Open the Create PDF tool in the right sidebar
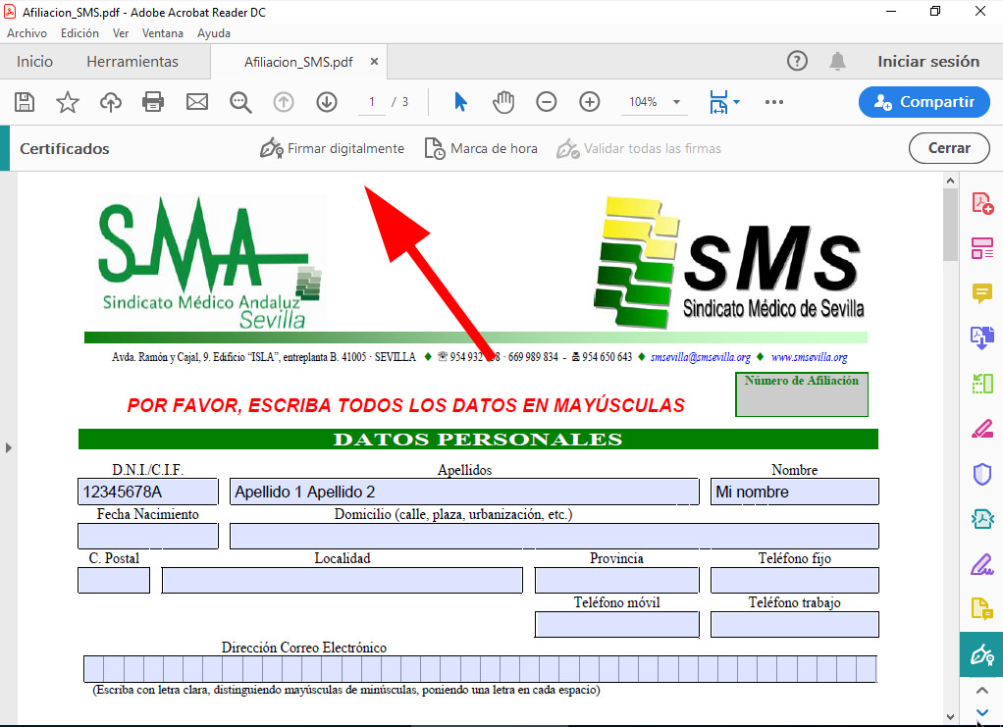The width and height of the screenshot is (1003, 727). (982, 203)
